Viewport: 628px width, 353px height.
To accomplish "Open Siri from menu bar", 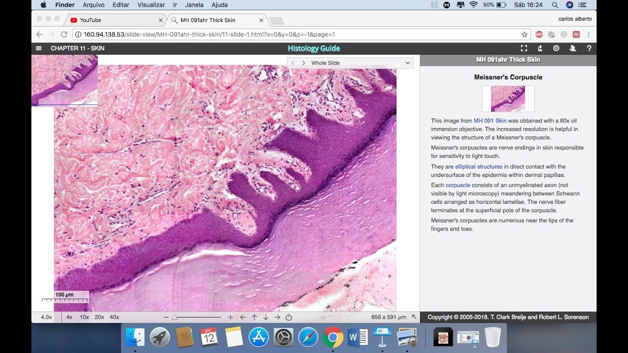I will [570, 5].
